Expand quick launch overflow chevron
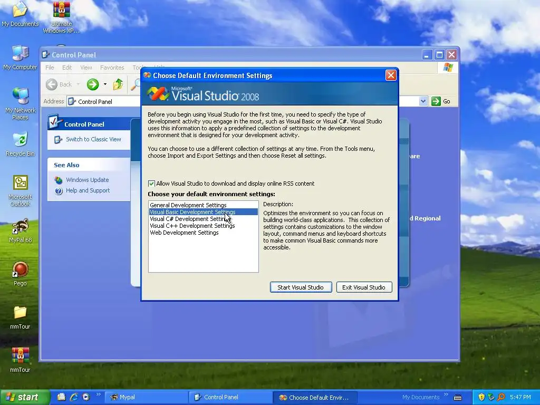 99,394
